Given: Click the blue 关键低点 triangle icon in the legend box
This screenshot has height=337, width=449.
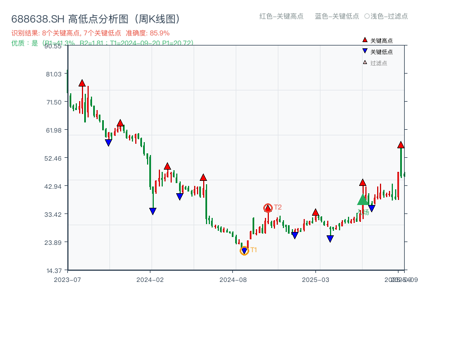Looking at the screenshot, I should pyautogui.click(x=365, y=51).
